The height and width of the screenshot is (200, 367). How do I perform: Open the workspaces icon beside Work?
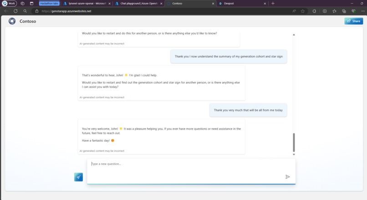[x=22, y=4]
